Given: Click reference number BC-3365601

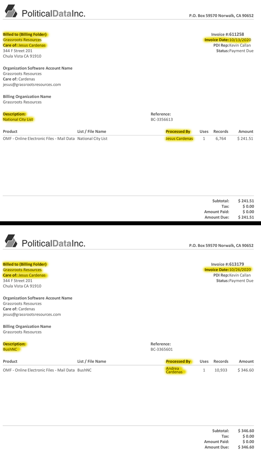Looking at the screenshot, I should click(x=161, y=350).
